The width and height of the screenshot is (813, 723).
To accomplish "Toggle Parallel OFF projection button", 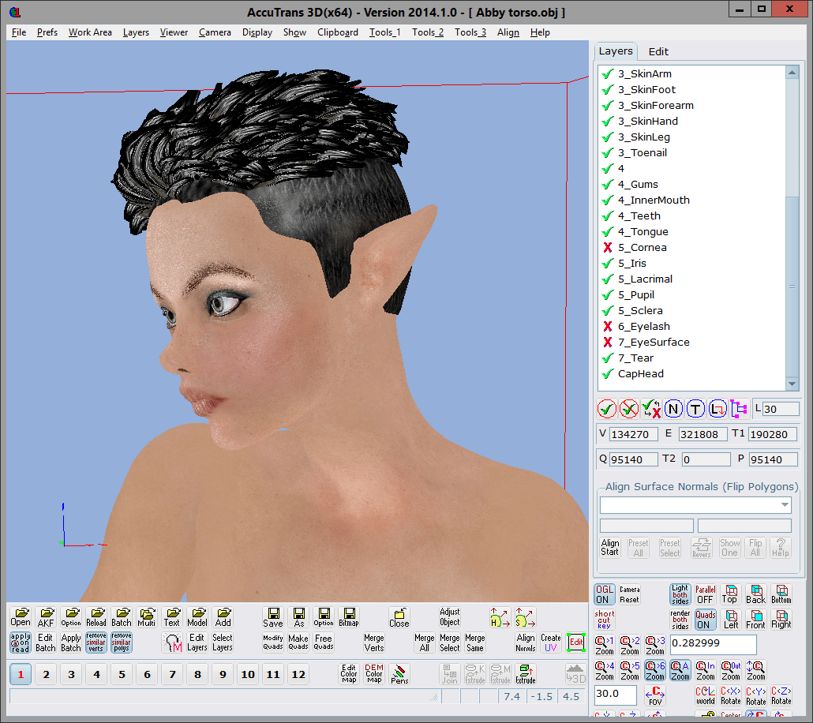I will 705,594.
